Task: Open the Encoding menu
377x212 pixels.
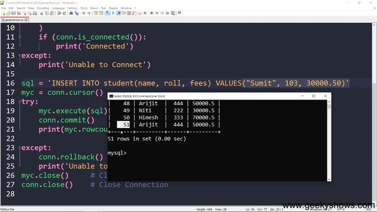Action: coord(43,8)
